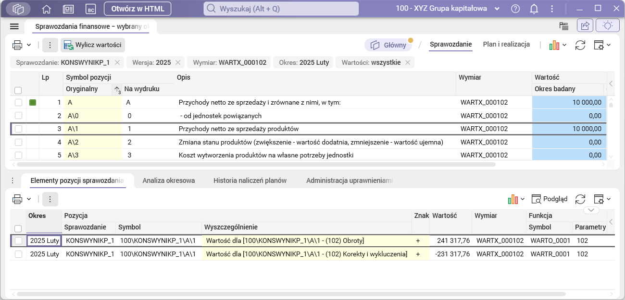Open the company selector dropdown
Viewport: 625px width, 300px height.
click(497, 9)
